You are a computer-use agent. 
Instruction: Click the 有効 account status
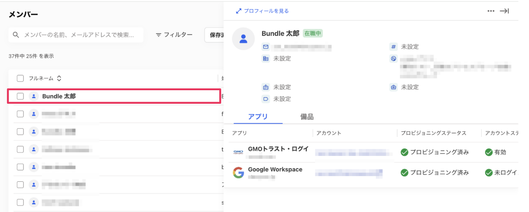[x=496, y=152]
